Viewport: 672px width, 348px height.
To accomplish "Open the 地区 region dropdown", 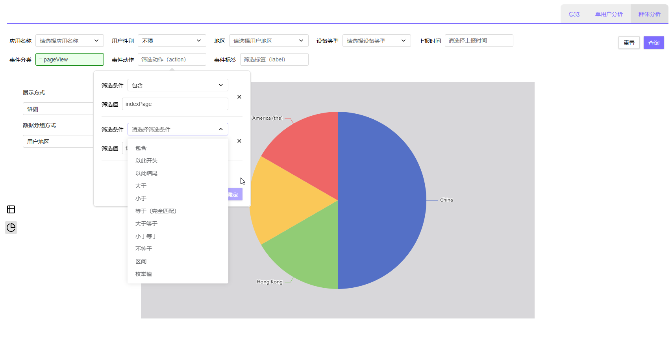I will tap(268, 41).
